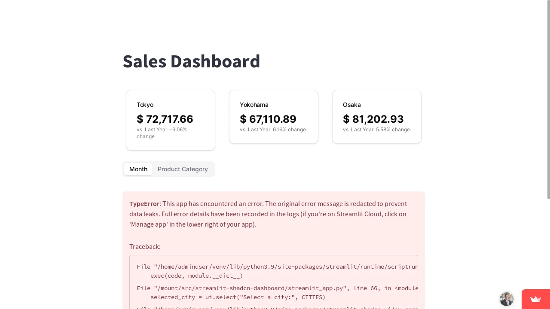Viewport: 550px width, 309px height.
Task: Click Tokyo's $ 72,717.66 sales figure
Action: coord(165,119)
